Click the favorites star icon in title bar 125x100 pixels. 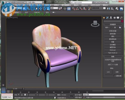[x=102, y=2]
